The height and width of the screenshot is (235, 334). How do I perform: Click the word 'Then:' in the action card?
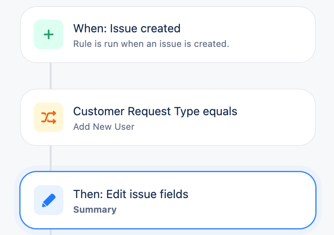pos(88,194)
